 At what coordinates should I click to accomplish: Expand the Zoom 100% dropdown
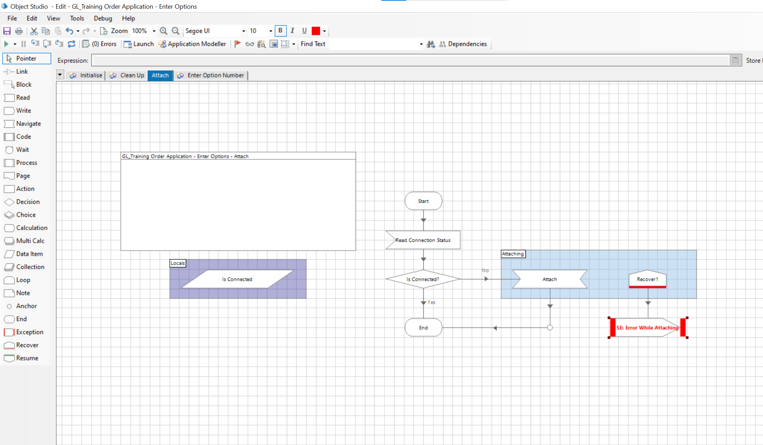(x=154, y=31)
